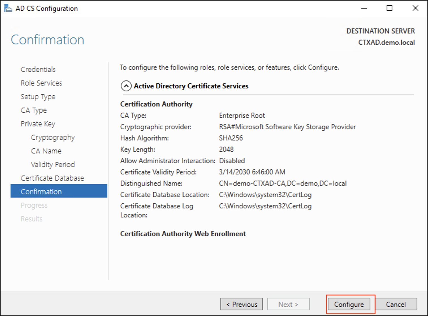Go to the Setup Type page
This screenshot has width=428, height=316.
[x=38, y=97]
